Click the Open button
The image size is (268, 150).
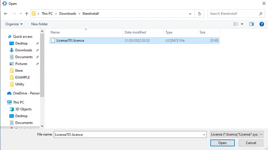(222, 143)
